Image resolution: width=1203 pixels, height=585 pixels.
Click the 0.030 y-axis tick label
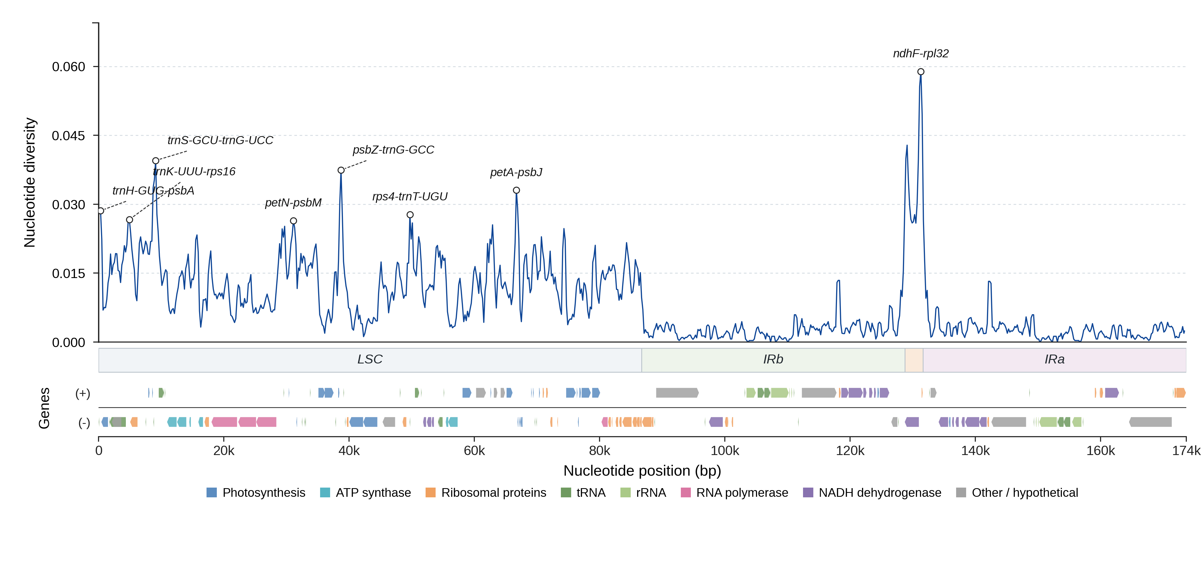(68, 205)
